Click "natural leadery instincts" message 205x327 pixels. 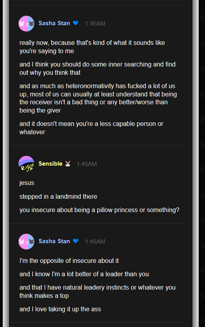coord(98,292)
